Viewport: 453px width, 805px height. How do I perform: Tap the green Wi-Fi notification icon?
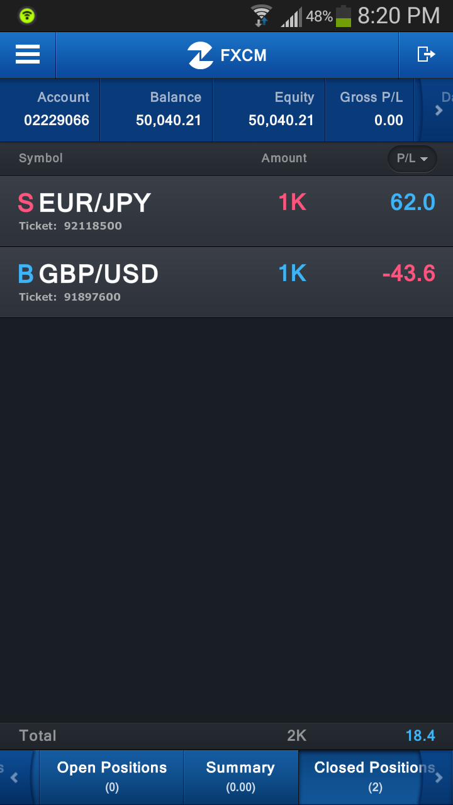(27, 16)
